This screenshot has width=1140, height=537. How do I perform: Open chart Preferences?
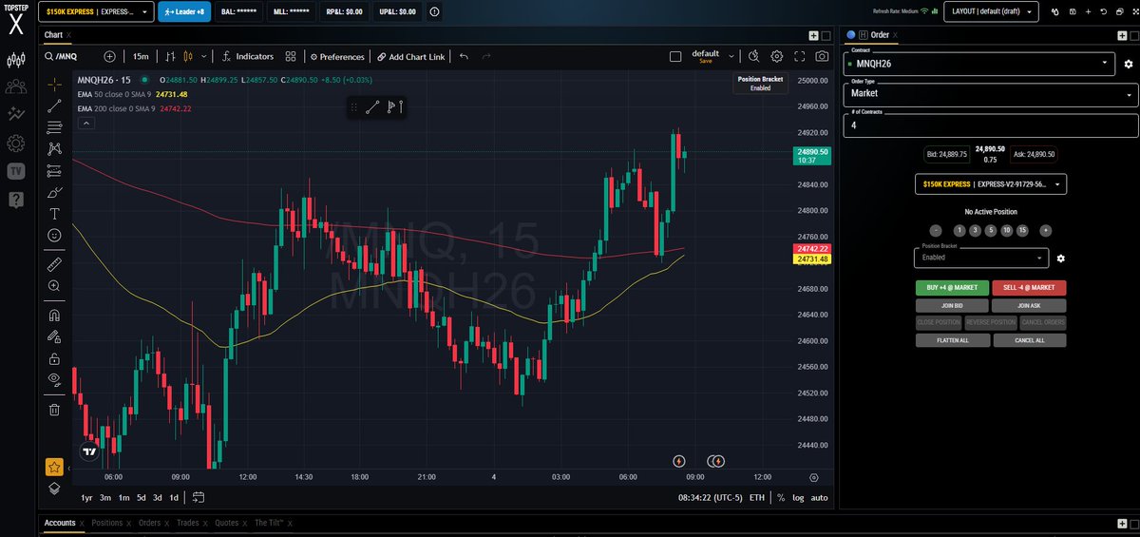point(336,57)
